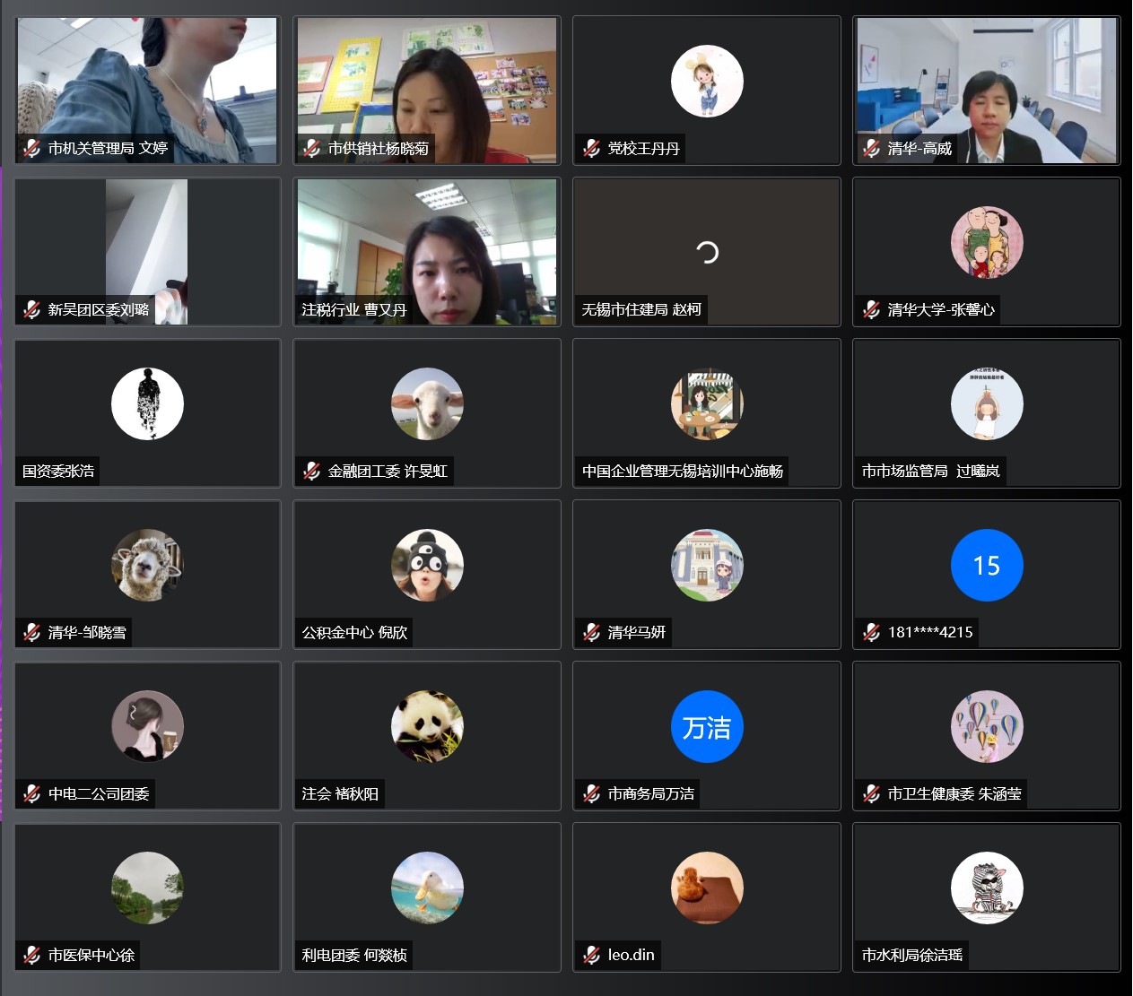1133x996 pixels.
Task: Click muted mic icon beside 181****4215
Action: (x=871, y=632)
